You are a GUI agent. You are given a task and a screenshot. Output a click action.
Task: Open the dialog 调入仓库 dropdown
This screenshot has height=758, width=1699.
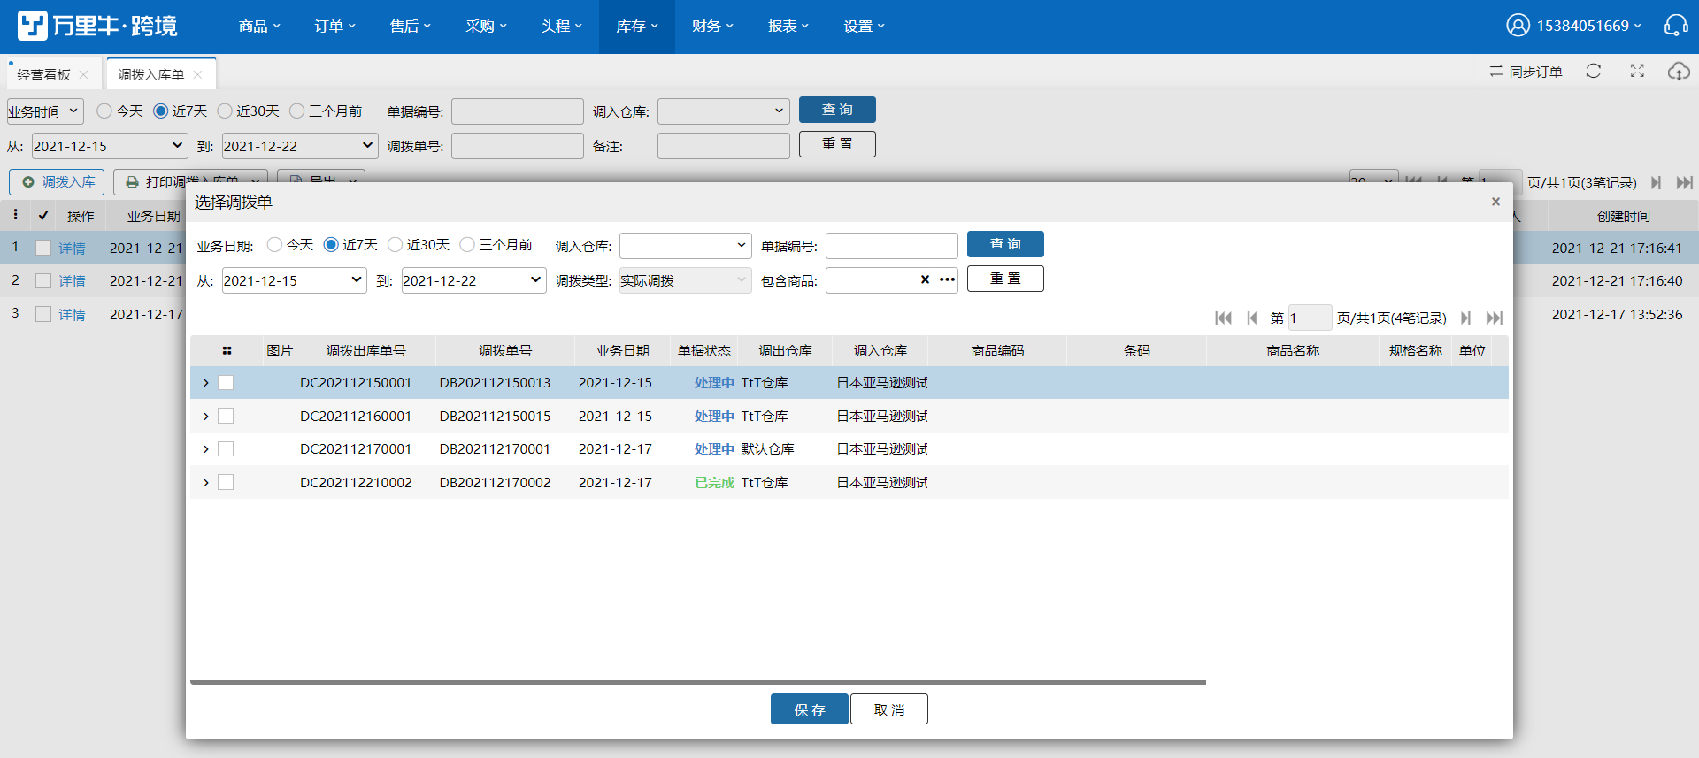tap(685, 245)
